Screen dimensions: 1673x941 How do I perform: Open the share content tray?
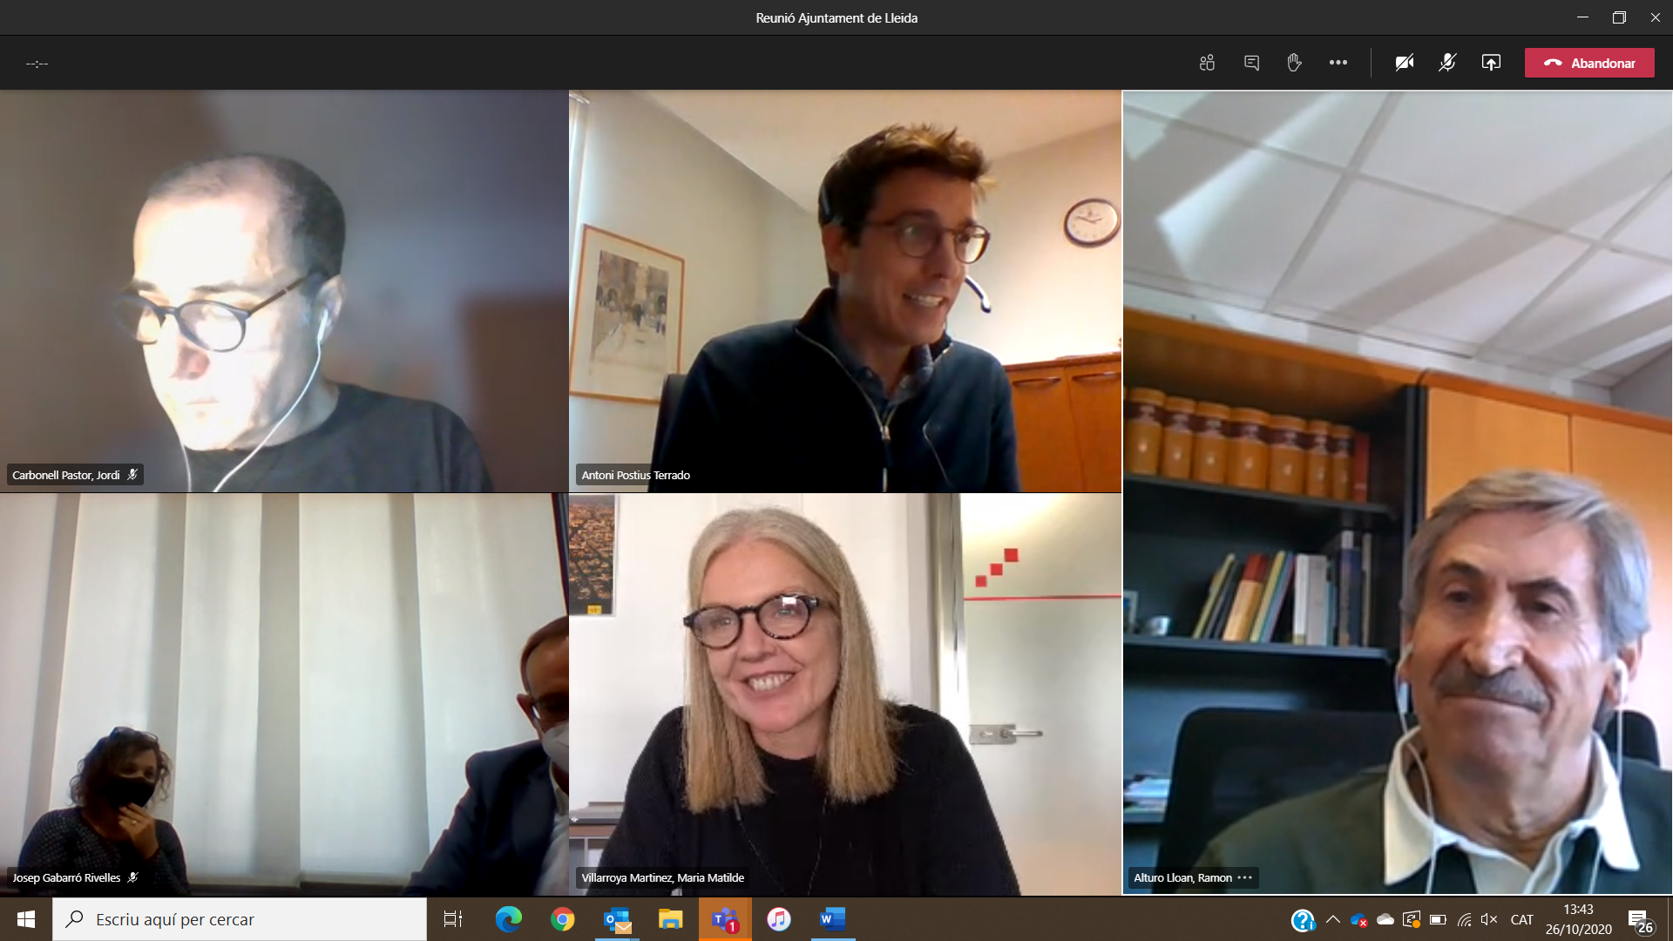tap(1491, 63)
